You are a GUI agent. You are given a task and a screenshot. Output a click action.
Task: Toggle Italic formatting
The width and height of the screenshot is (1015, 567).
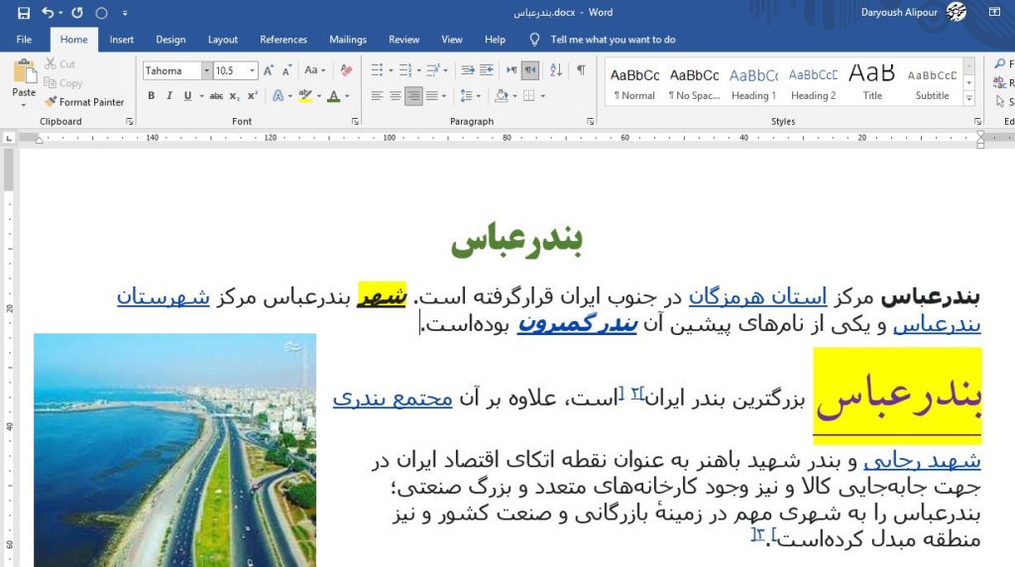pyautogui.click(x=169, y=96)
